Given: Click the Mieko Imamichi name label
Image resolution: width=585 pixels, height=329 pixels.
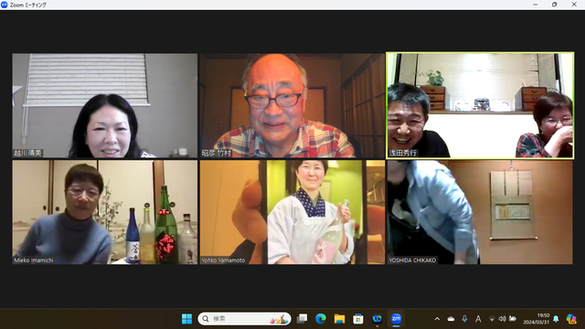Looking at the screenshot, I should click(34, 260).
